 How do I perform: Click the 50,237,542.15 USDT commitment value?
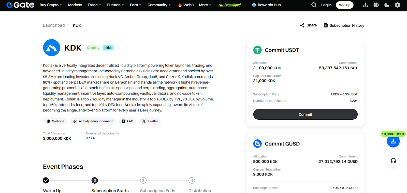(x=338, y=68)
